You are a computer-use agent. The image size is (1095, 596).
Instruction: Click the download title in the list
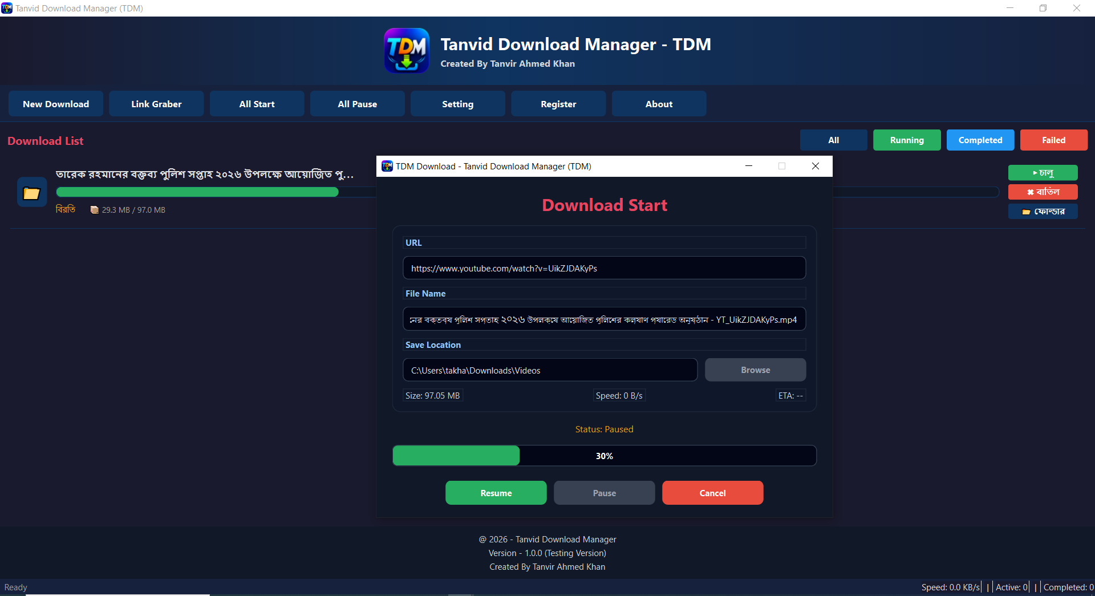(205, 174)
